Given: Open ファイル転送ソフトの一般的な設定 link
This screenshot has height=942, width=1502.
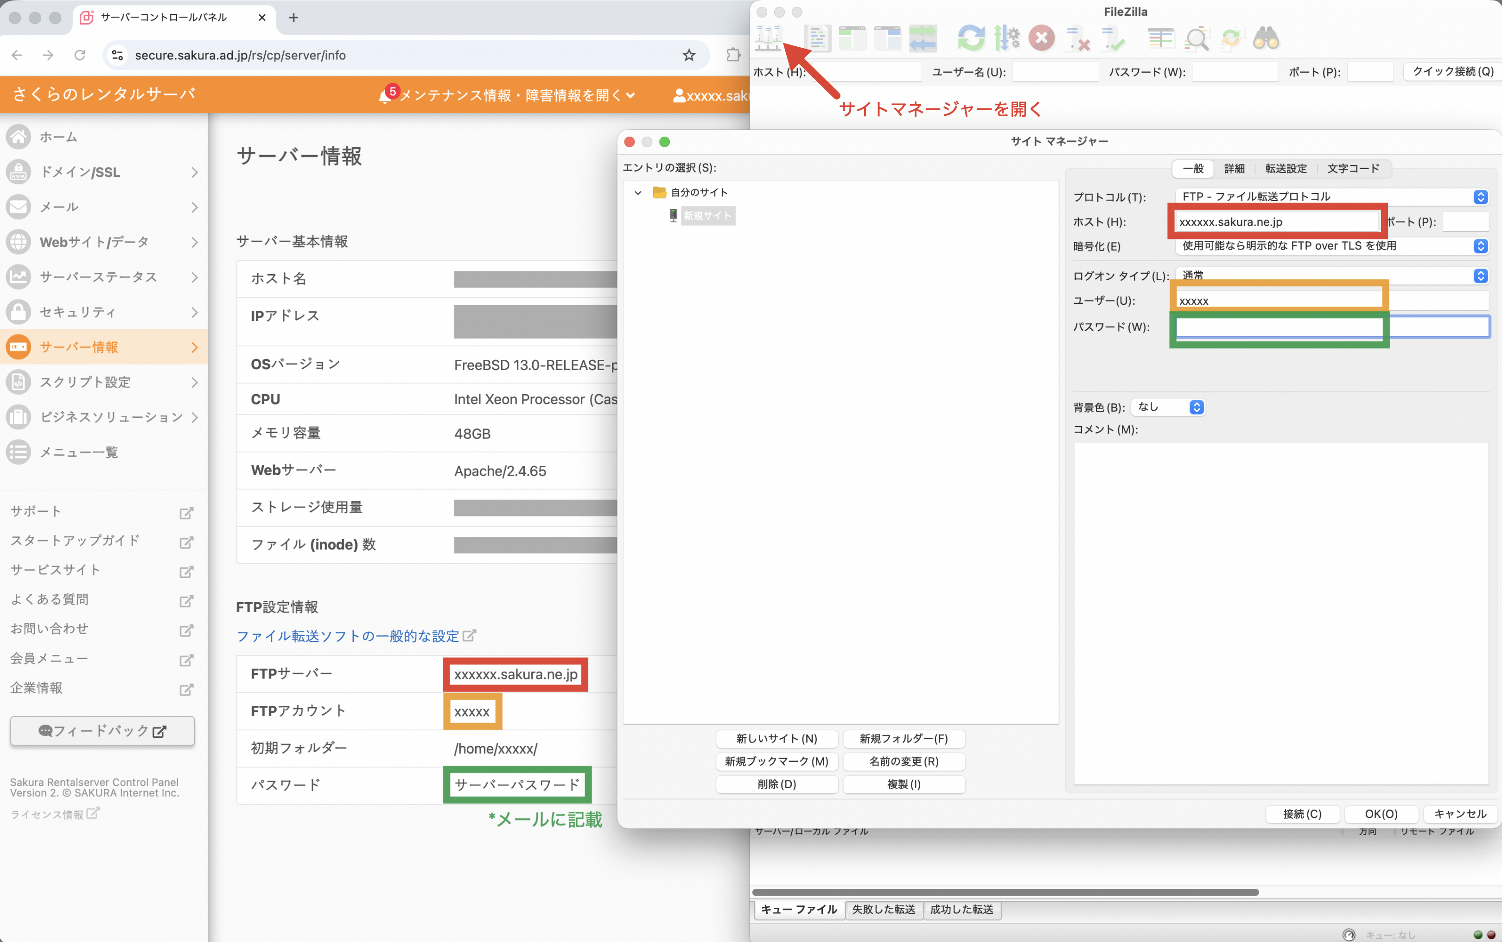Looking at the screenshot, I should (348, 636).
